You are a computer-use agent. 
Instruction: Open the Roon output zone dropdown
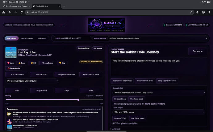click(x=158, y=38)
